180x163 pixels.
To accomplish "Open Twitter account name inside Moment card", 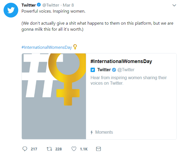I will [104, 70].
